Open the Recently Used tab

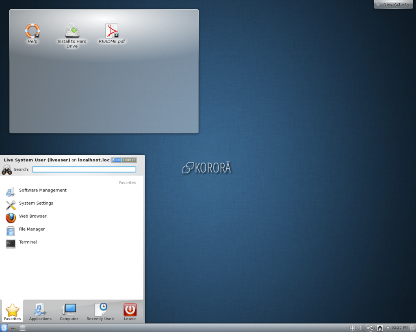(x=100, y=311)
